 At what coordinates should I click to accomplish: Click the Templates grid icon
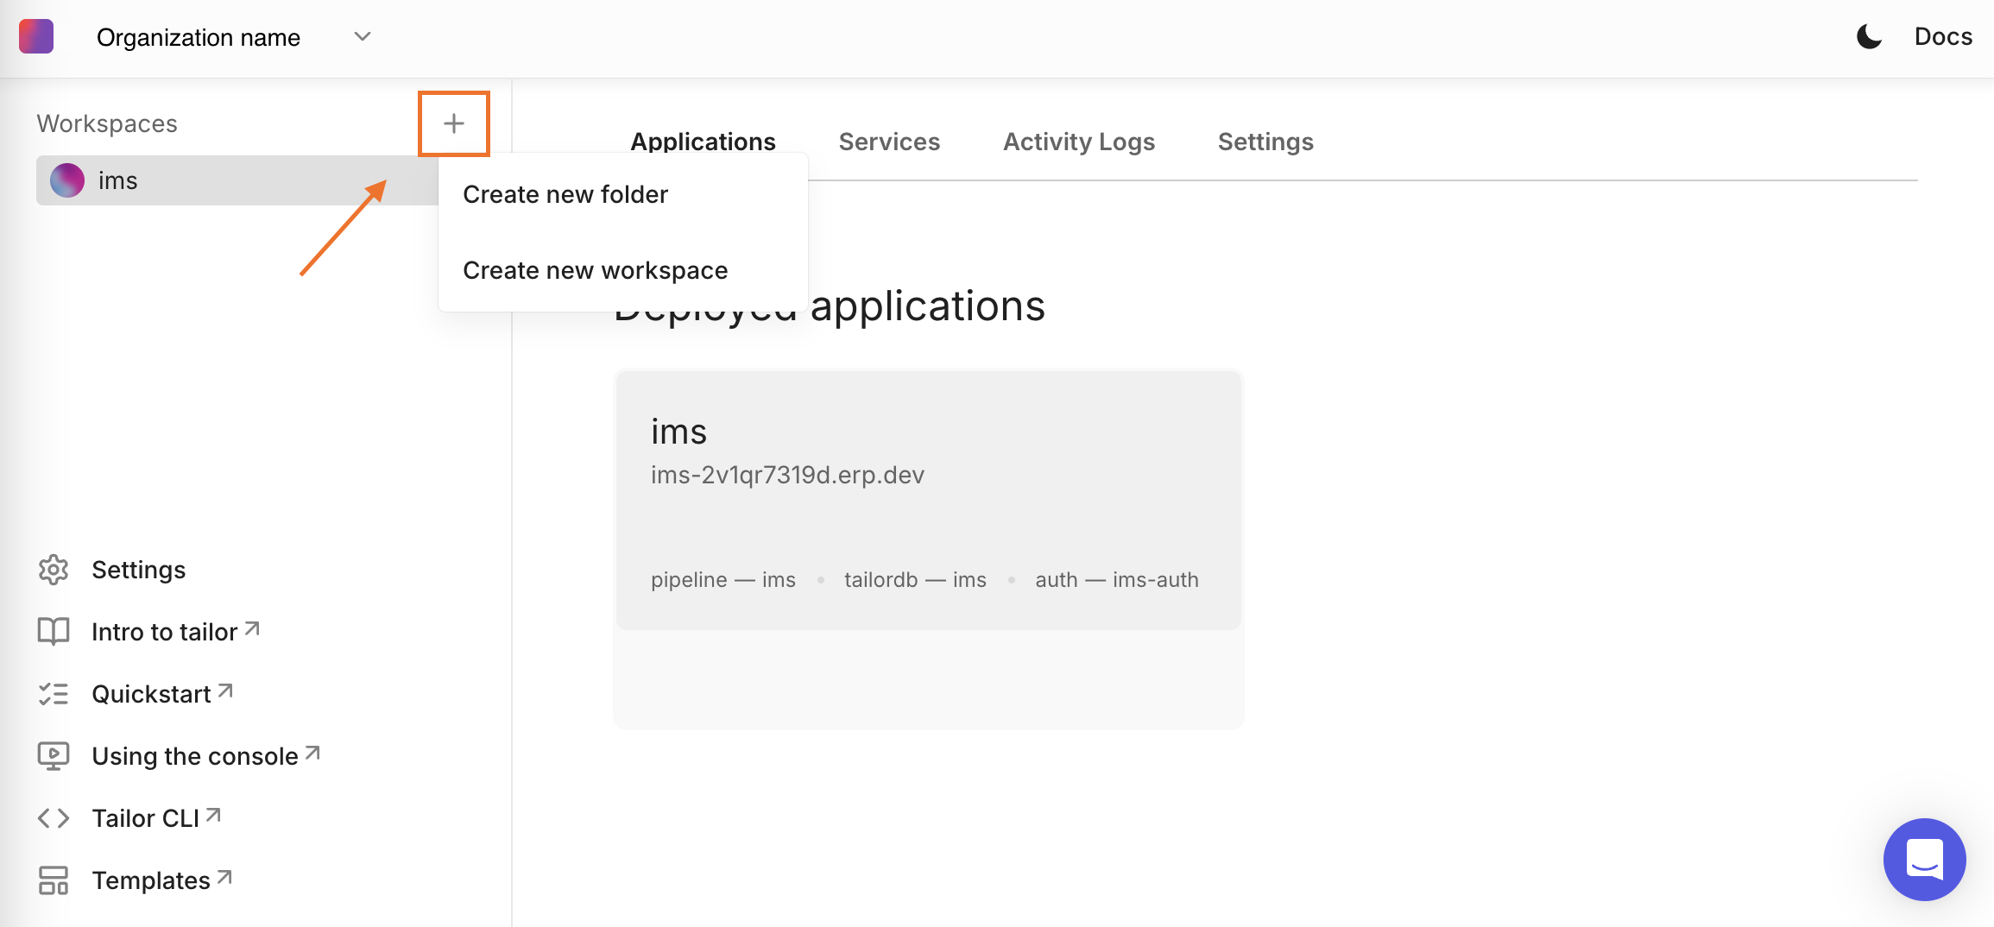pyautogui.click(x=54, y=880)
